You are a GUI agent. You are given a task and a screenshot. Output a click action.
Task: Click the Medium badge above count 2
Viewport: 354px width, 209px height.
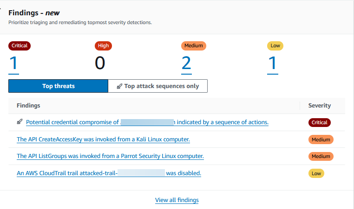tap(193, 46)
